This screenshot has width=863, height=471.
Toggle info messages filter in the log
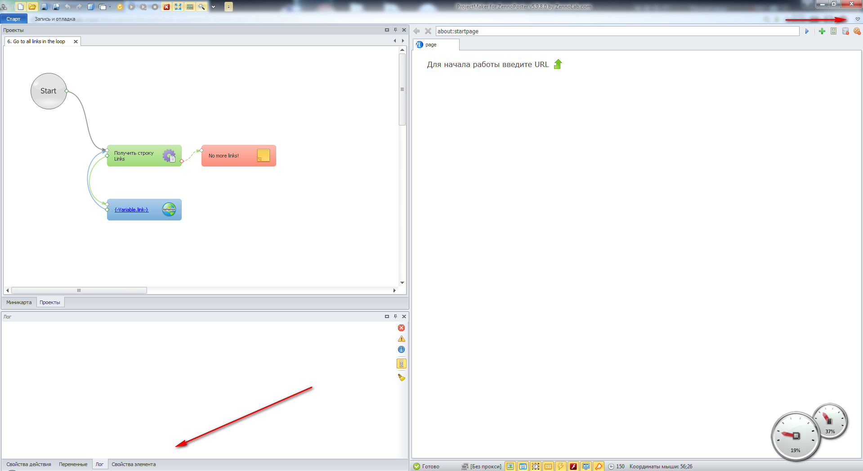402,350
